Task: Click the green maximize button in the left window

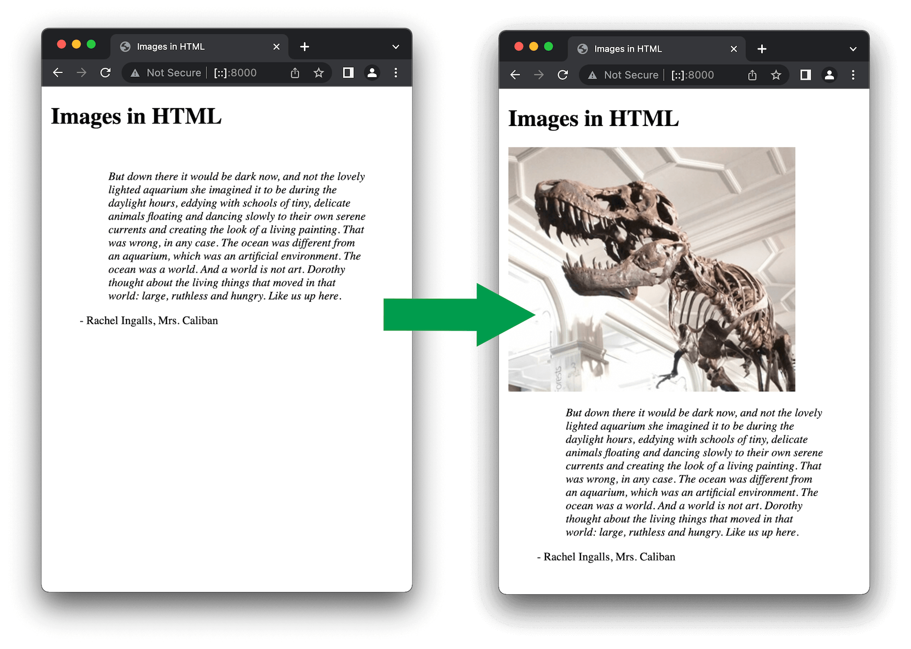Action: (92, 44)
